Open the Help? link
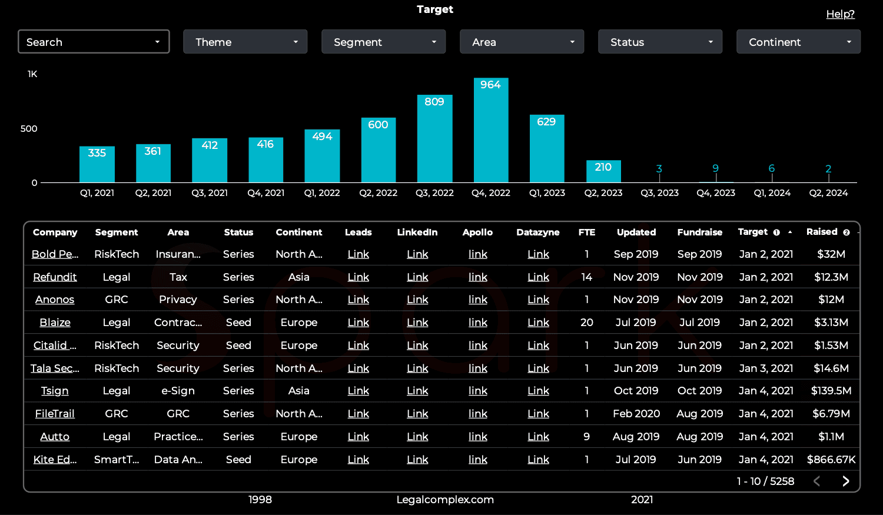 (x=840, y=14)
